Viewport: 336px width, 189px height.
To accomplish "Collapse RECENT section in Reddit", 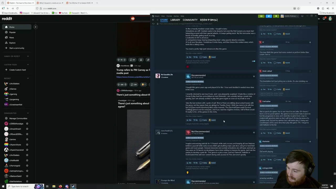I will 28,78.
